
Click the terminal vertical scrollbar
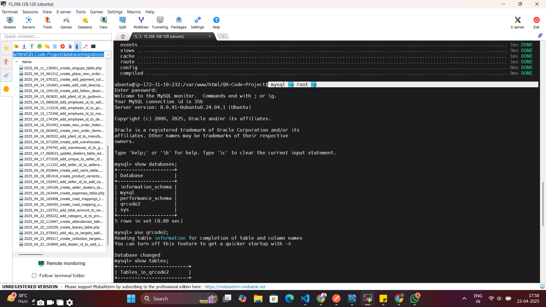[x=543, y=204]
